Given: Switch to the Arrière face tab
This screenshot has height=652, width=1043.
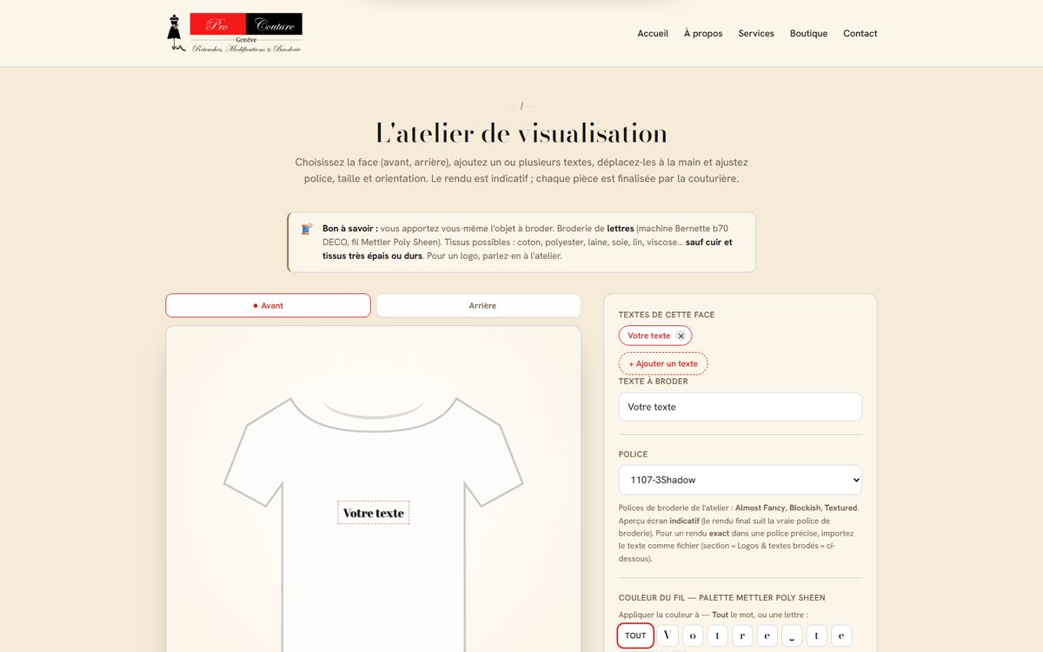Looking at the screenshot, I should click(479, 305).
